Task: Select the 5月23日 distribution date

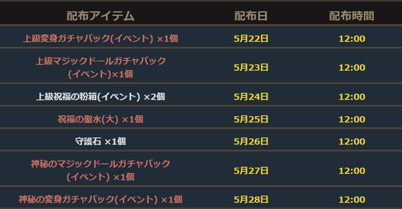Action: pyautogui.click(x=251, y=67)
